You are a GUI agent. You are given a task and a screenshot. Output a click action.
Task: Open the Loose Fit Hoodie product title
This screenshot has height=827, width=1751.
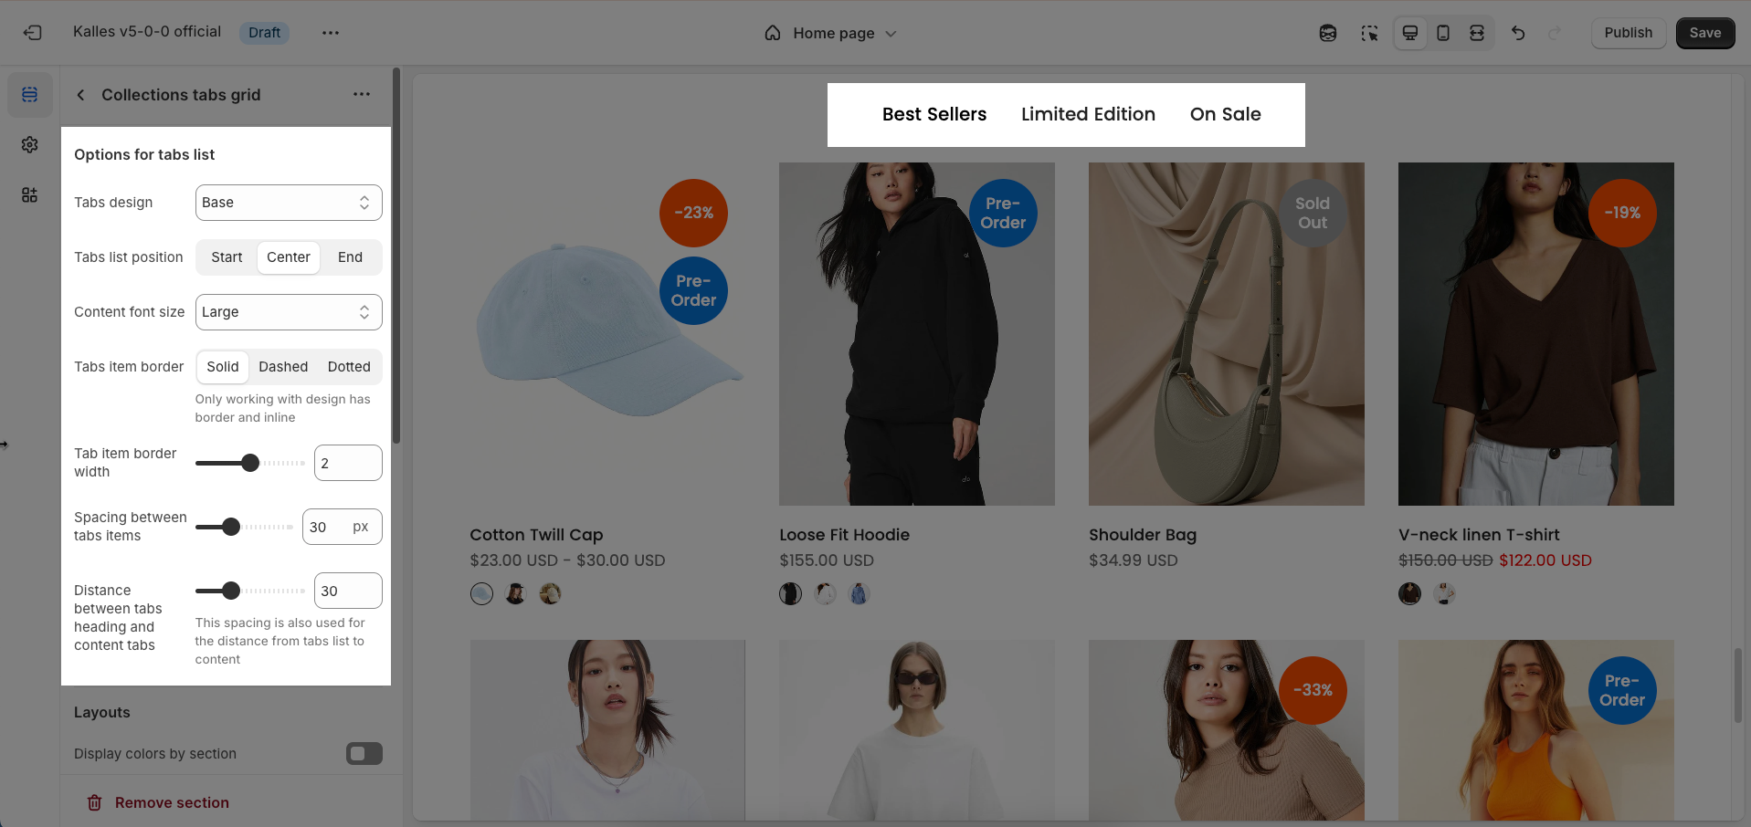pos(844,535)
